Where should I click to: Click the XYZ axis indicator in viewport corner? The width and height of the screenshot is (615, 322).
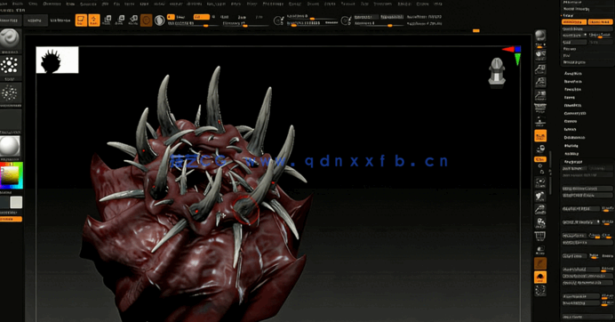512,54
